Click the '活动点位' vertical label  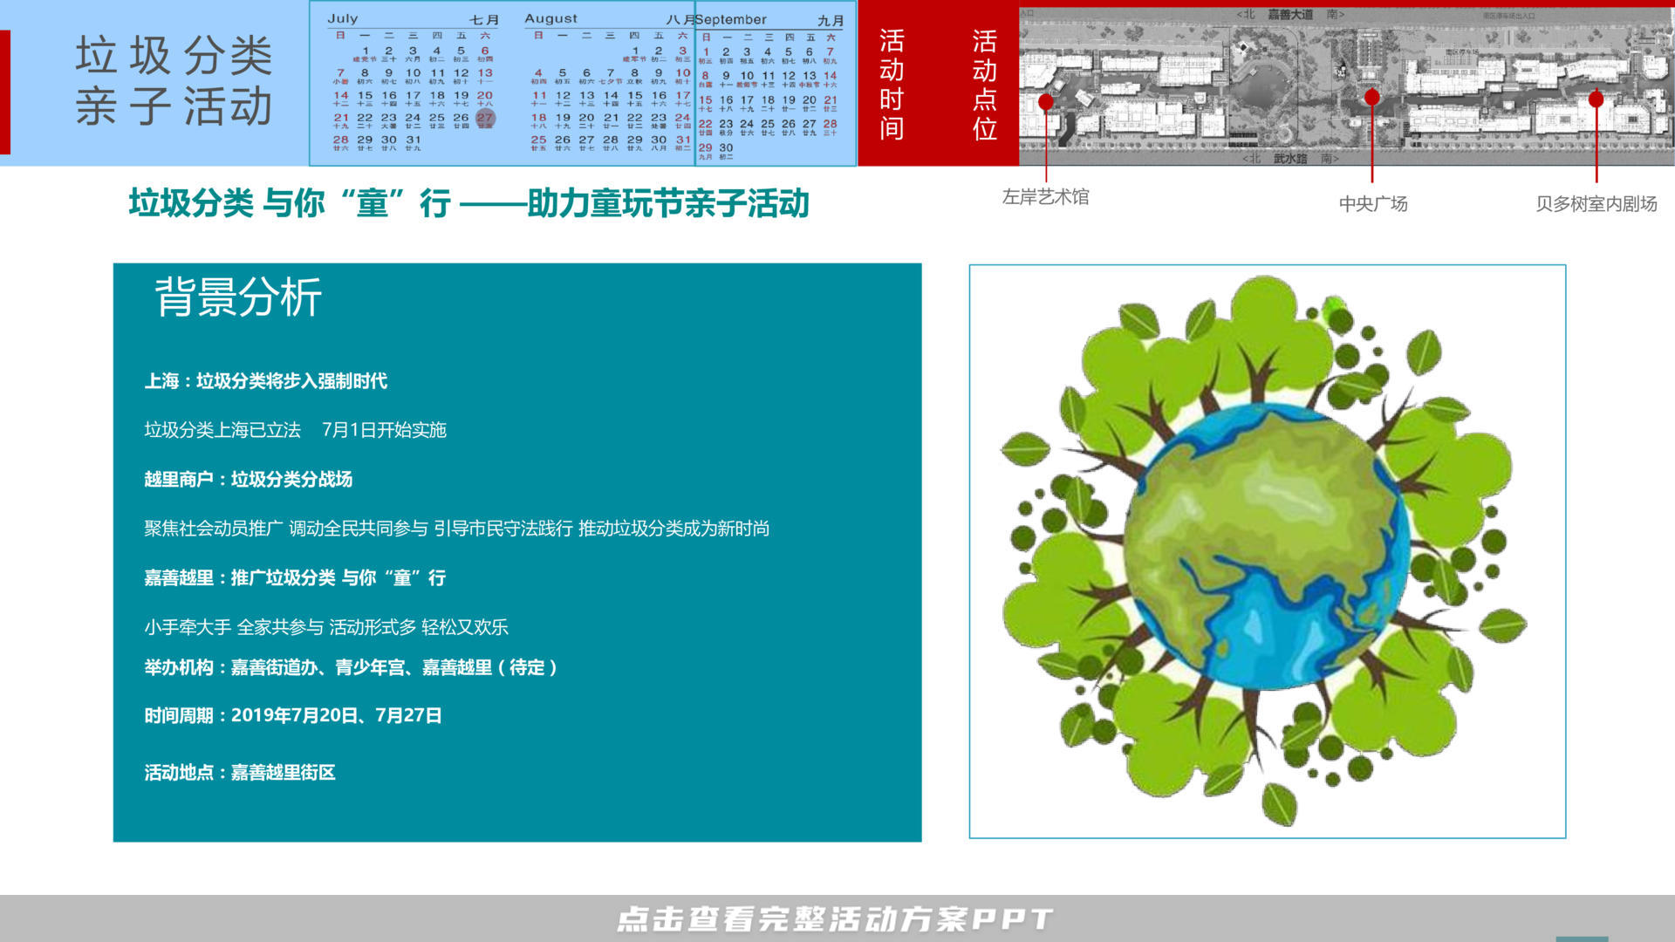pos(985,85)
